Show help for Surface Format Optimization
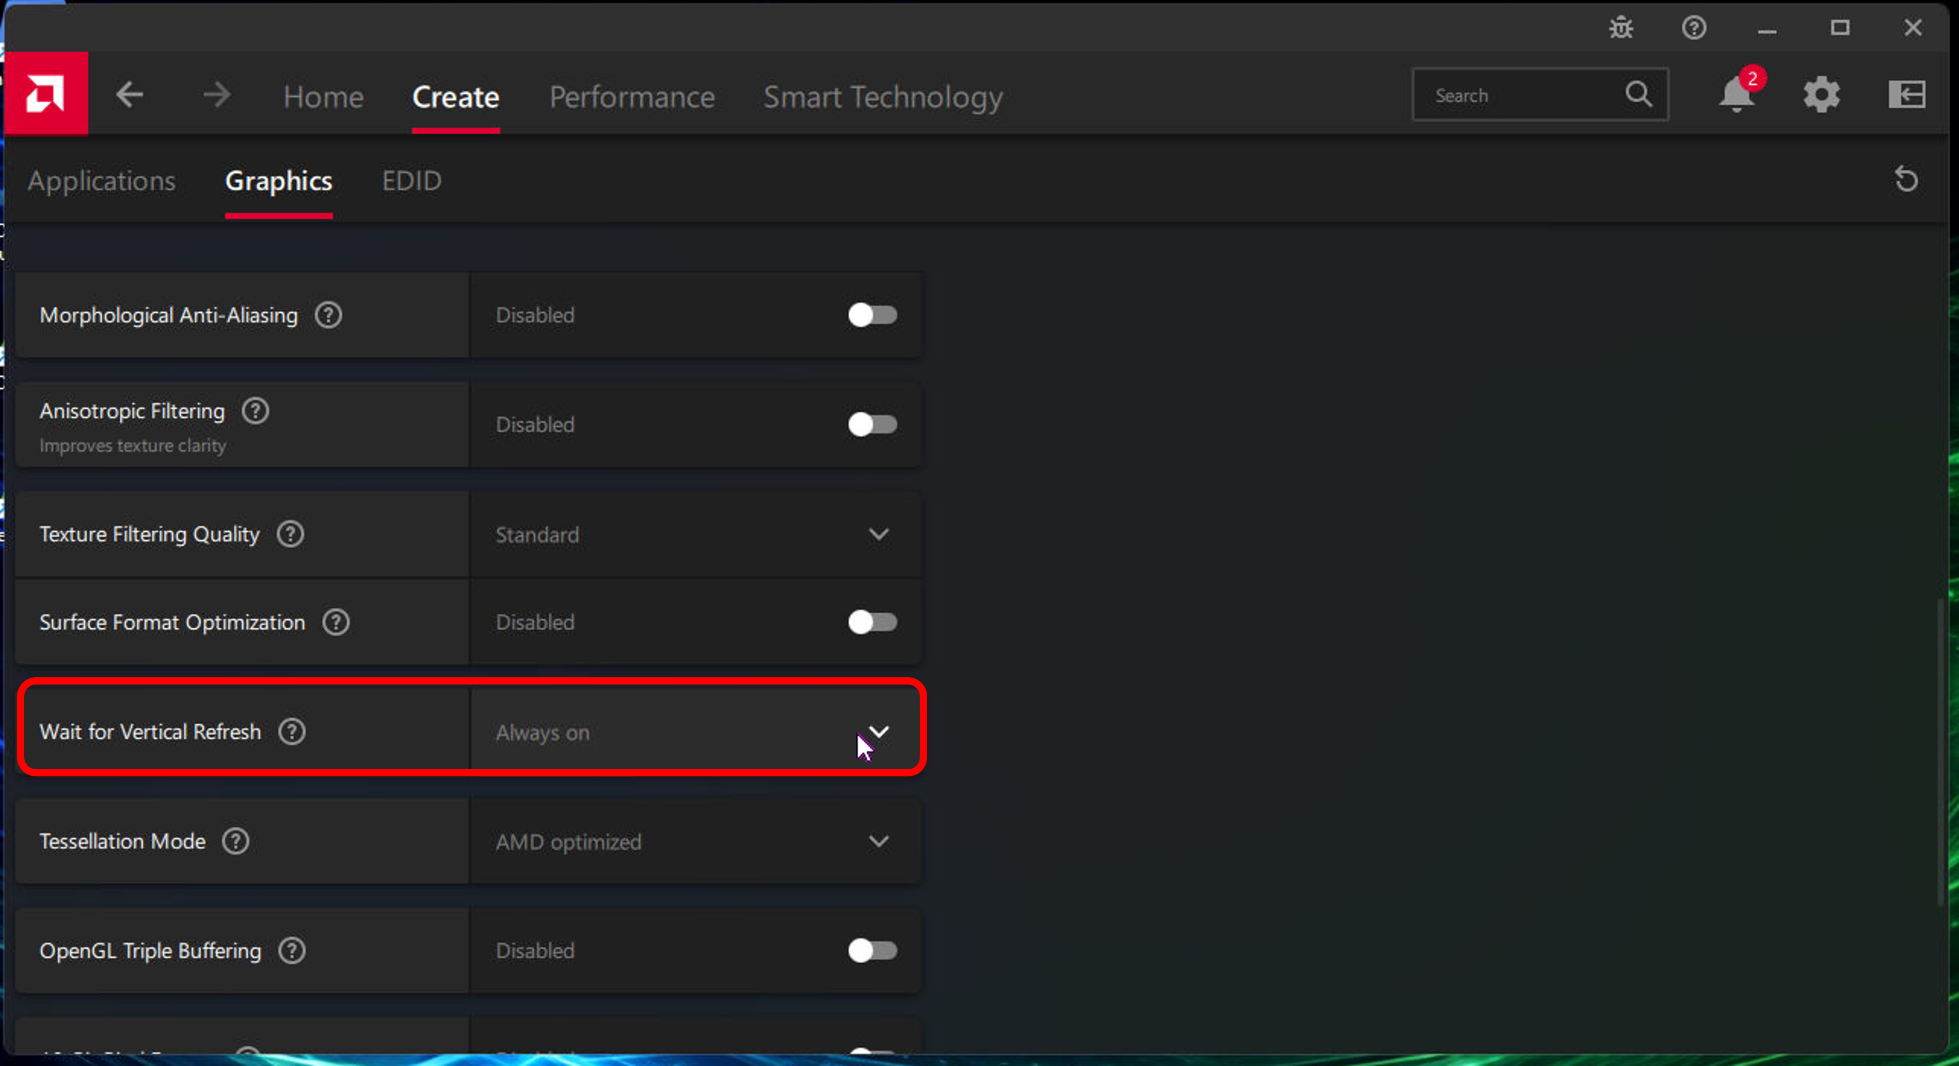Viewport: 1959px width, 1066px height. pyautogui.click(x=336, y=623)
